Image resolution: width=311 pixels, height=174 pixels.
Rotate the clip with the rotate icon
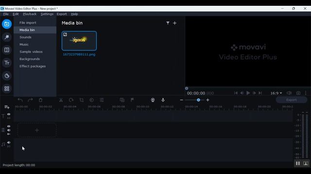(71, 100)
